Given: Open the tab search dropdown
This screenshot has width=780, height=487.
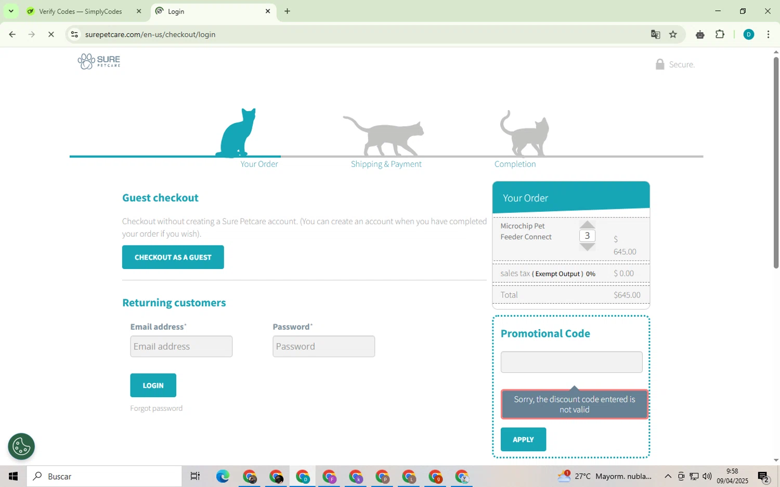Looking at the screenshot, I should point(11,11).
